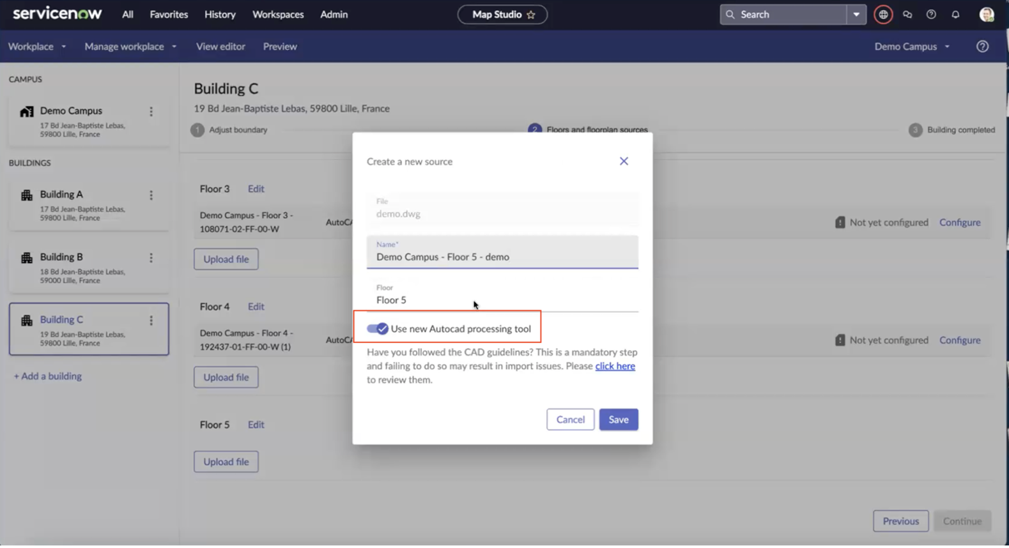1009x548 pixels.
Task: Click the Cancel button
Action: 570,420
